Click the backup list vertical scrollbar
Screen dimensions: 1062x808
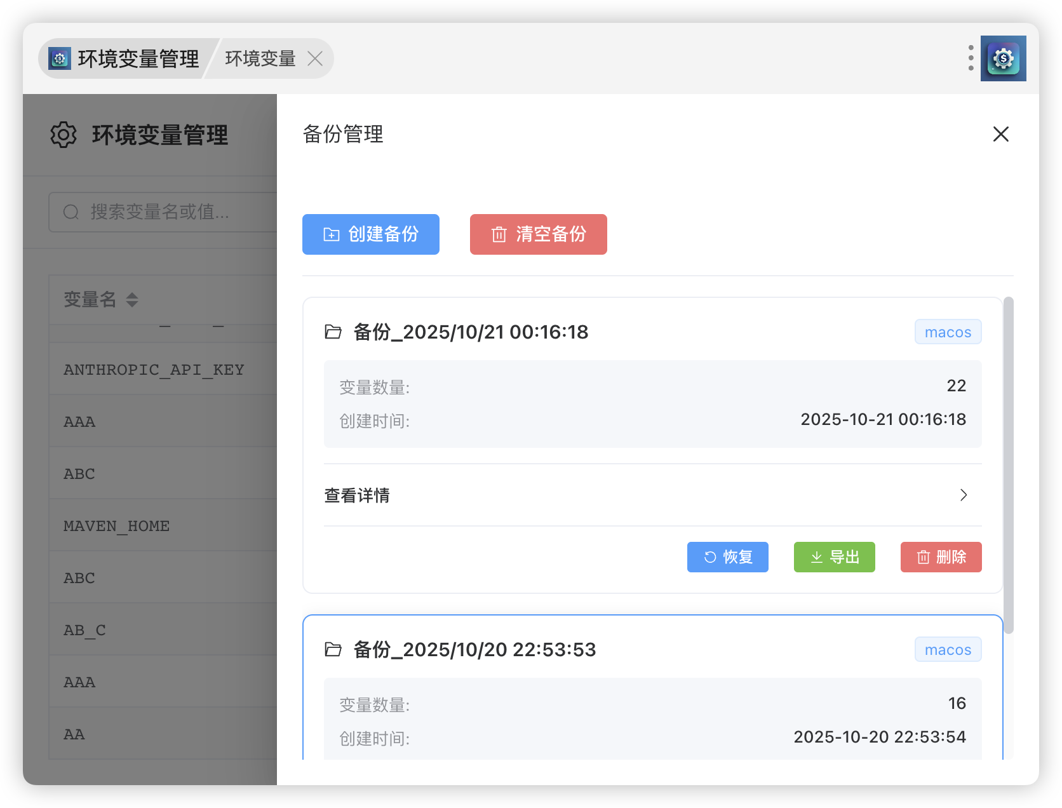tap(1008, 464)
